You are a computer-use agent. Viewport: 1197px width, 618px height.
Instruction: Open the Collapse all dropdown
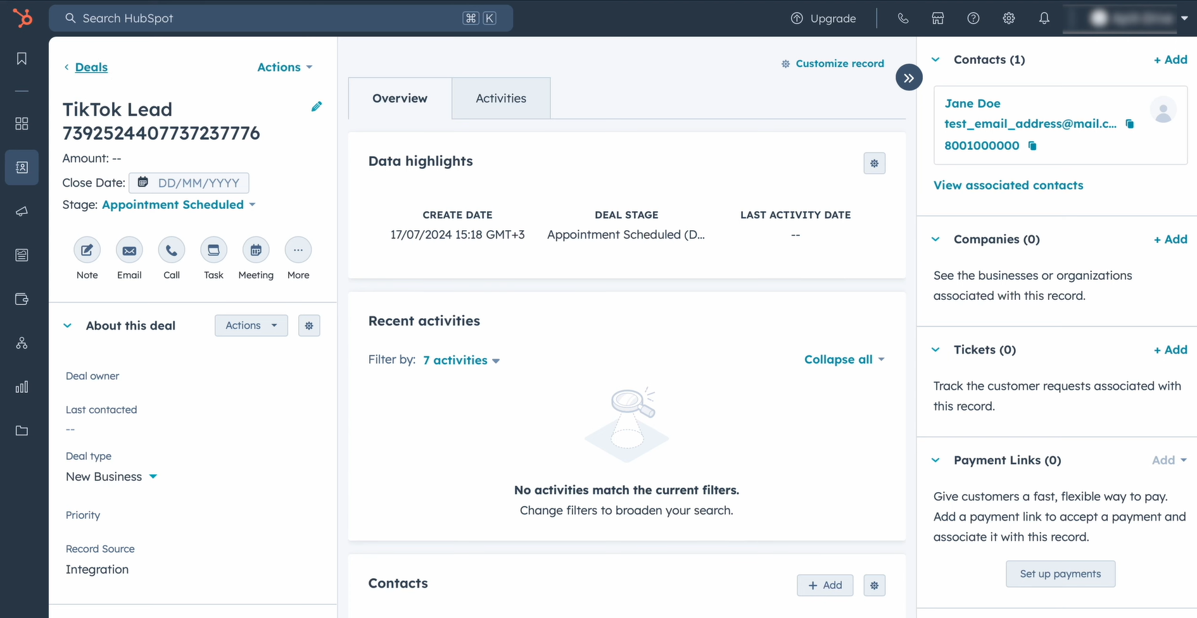pyautogui.click(x=844, y=359)
